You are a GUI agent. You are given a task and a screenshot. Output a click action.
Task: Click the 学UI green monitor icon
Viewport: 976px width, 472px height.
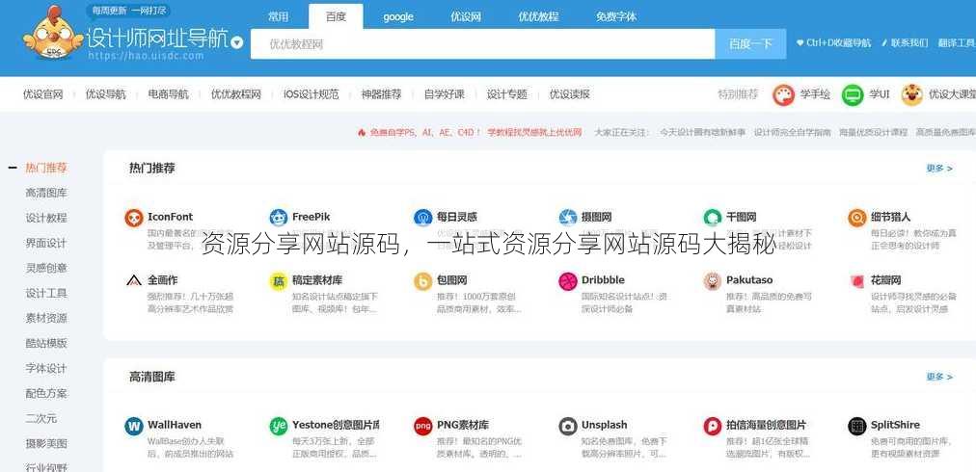853,95
